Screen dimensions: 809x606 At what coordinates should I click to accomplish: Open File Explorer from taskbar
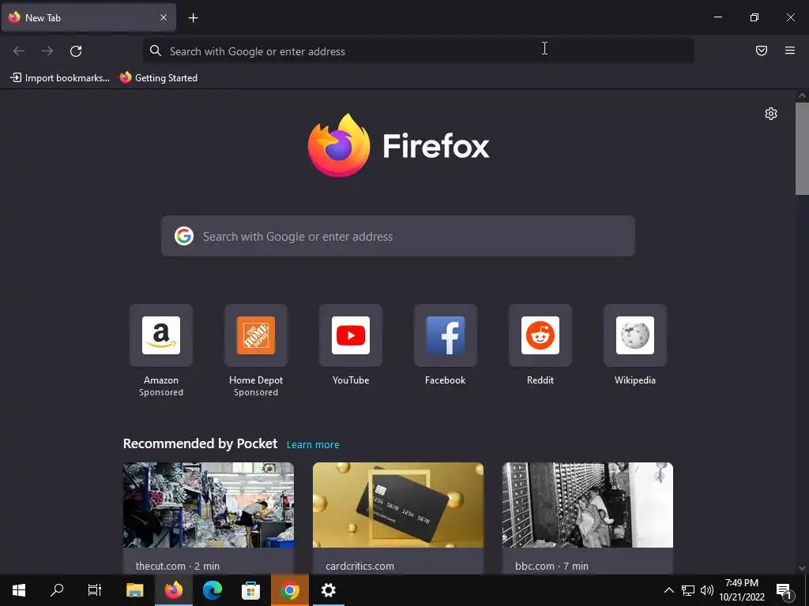pyautogui.click(x=134, y=590)
